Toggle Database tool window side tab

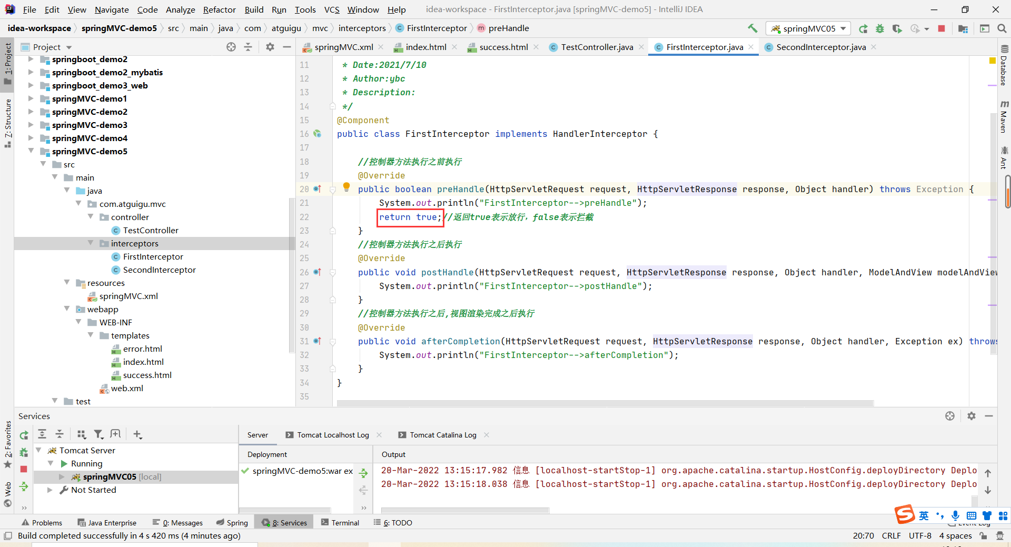(1004, 66)
